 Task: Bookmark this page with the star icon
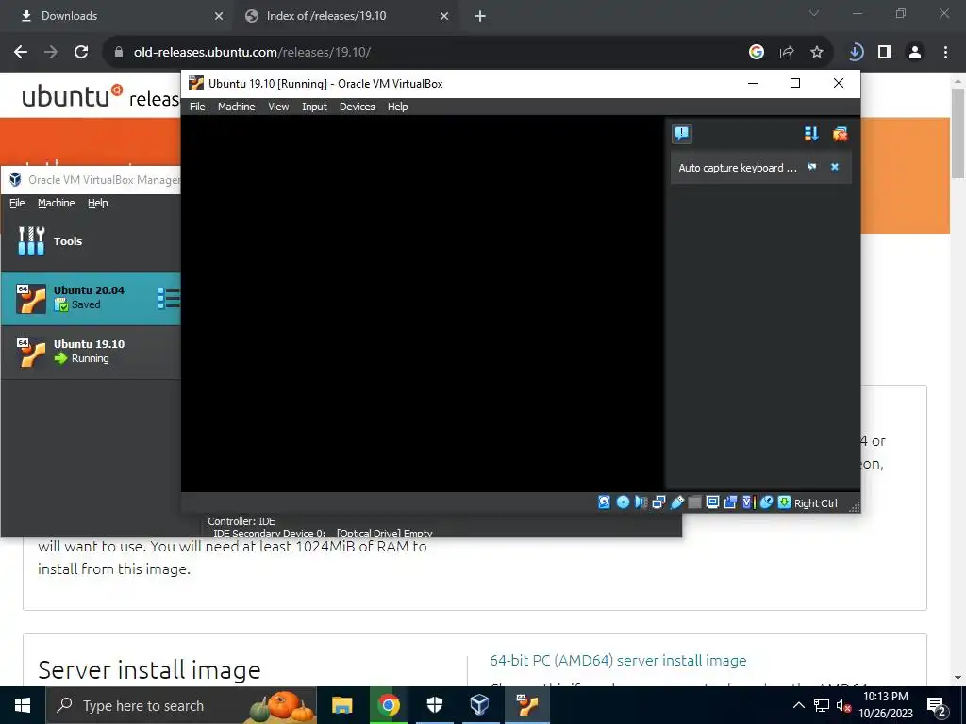(x=817, y=53)
